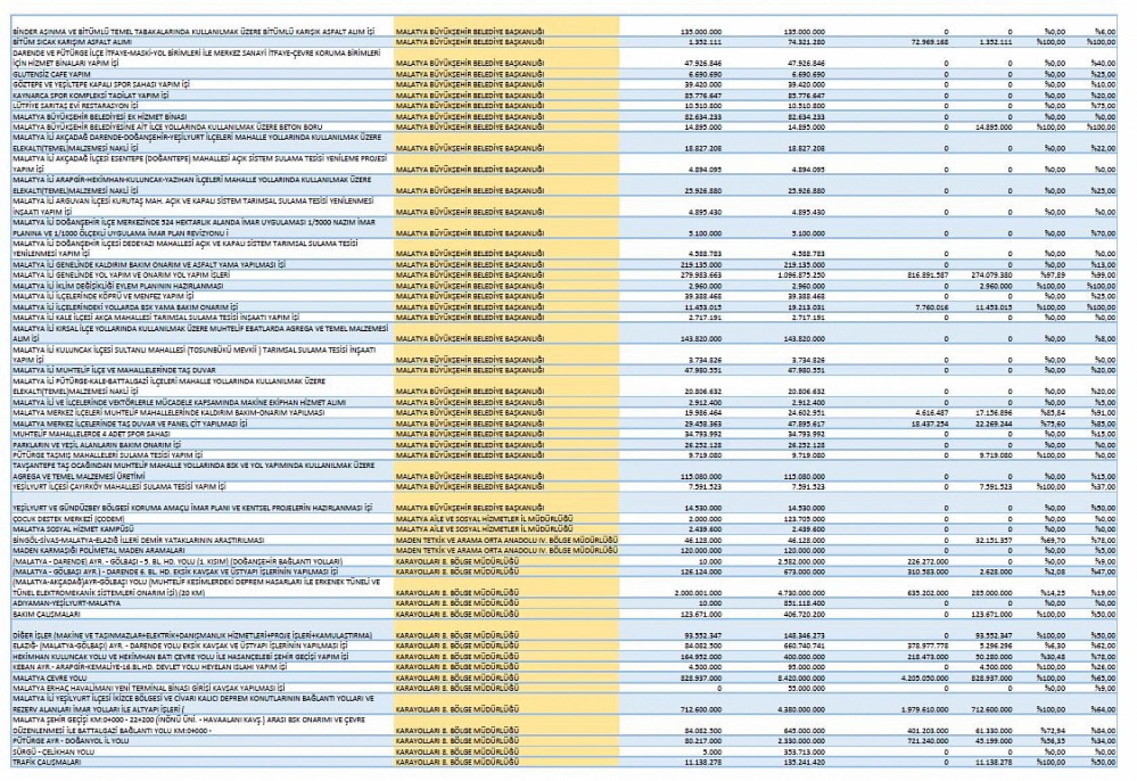Click the PÜTÜRGE AYR. - DOĞANYOL İL YOLU cell
This screenshot has width=1137, height=781.
[x=70, y=741]
